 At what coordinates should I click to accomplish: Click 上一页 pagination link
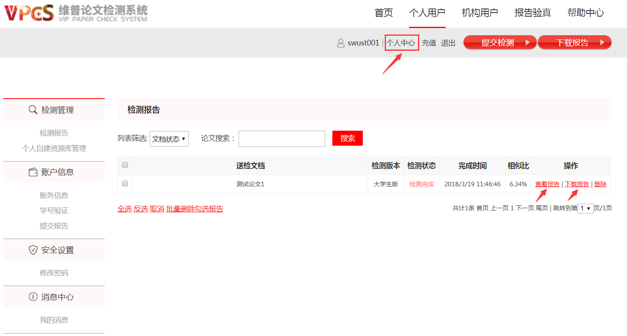coord(500,208)
